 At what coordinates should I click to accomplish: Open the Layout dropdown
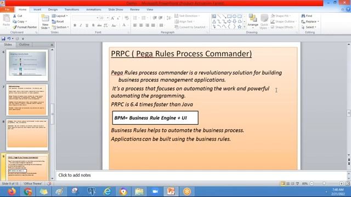tap(60, 16)
